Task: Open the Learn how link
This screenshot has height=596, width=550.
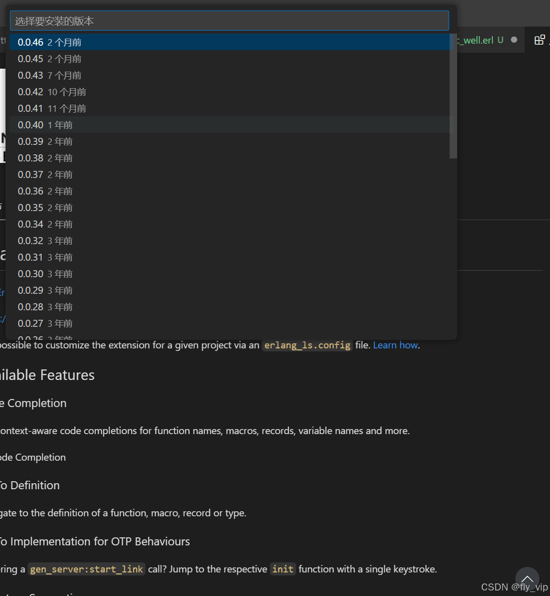Action: point(395,345)
